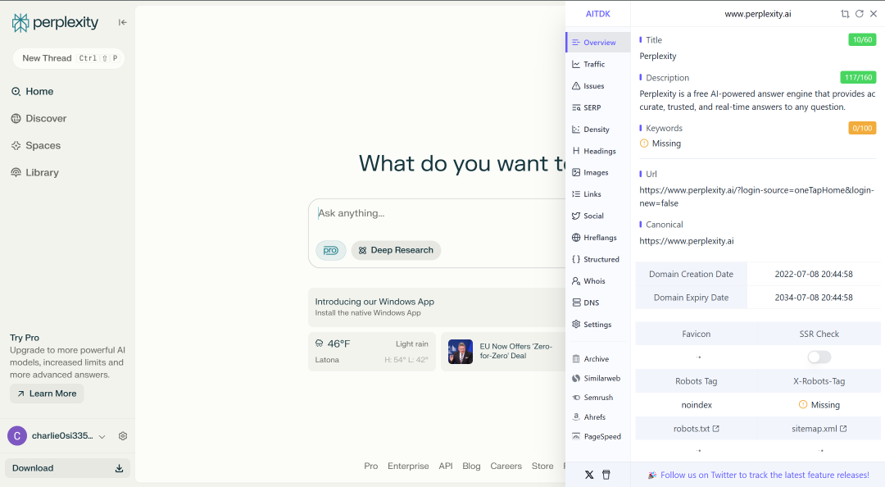This screenshot has height=487, width=885.
Task: Click the title length 10/60 badge
Action: point(862,39)
